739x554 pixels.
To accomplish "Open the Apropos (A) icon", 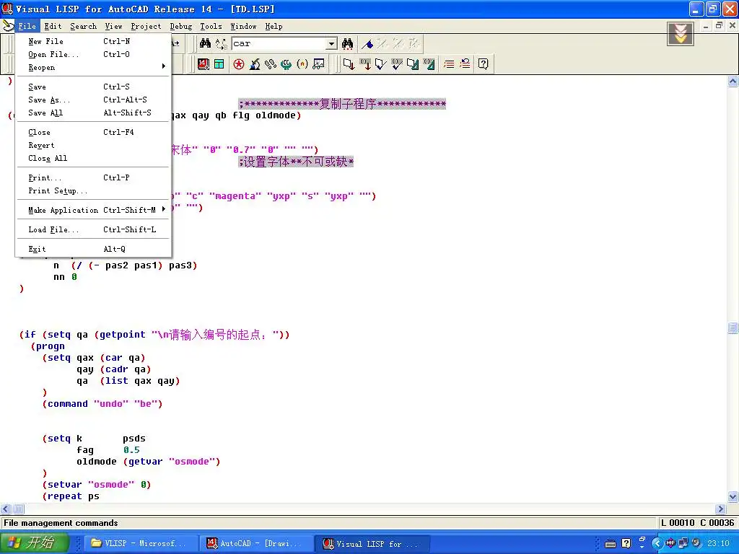I will 302,64.
